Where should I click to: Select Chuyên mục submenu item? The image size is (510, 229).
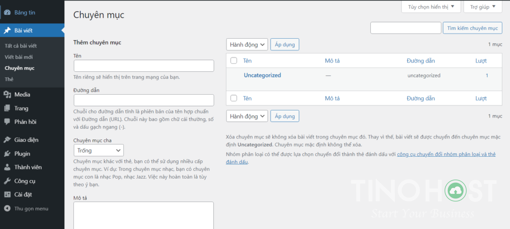point(19,68)
